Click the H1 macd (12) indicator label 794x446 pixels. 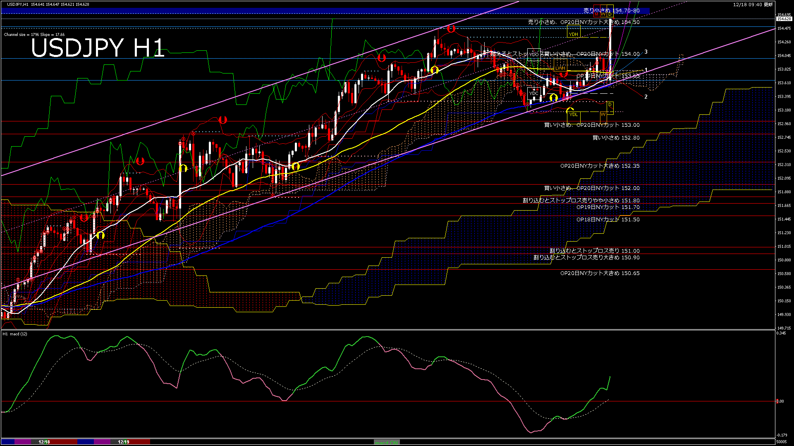point(15,334)
